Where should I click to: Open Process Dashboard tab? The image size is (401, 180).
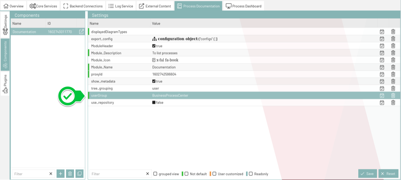pos(244,6)
